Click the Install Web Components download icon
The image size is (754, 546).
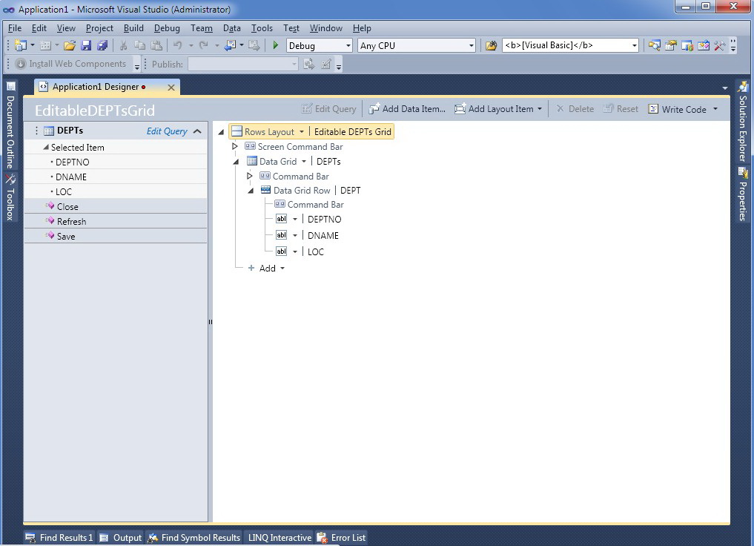[x=21, y=64]
